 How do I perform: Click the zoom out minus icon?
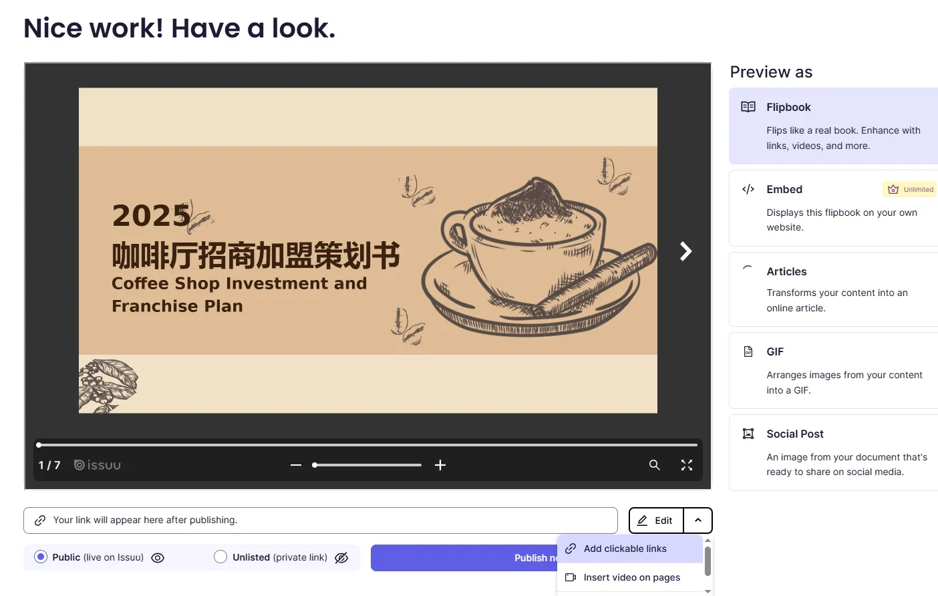point(296,465)
